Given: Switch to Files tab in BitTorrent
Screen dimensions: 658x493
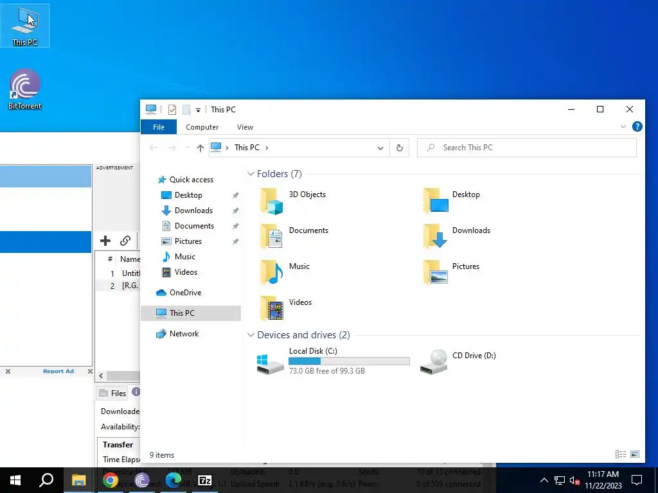Looking at the screenshot, I should coord(112,393).
